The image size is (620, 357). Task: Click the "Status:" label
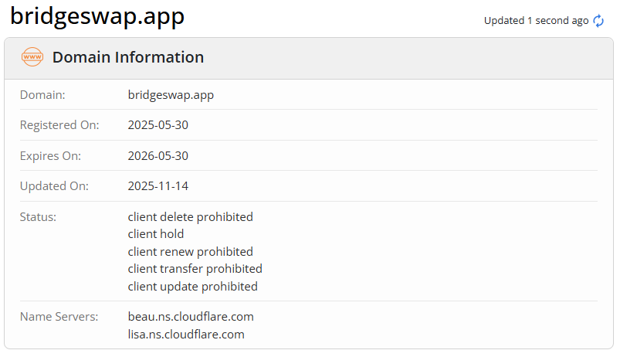(39, 217)
